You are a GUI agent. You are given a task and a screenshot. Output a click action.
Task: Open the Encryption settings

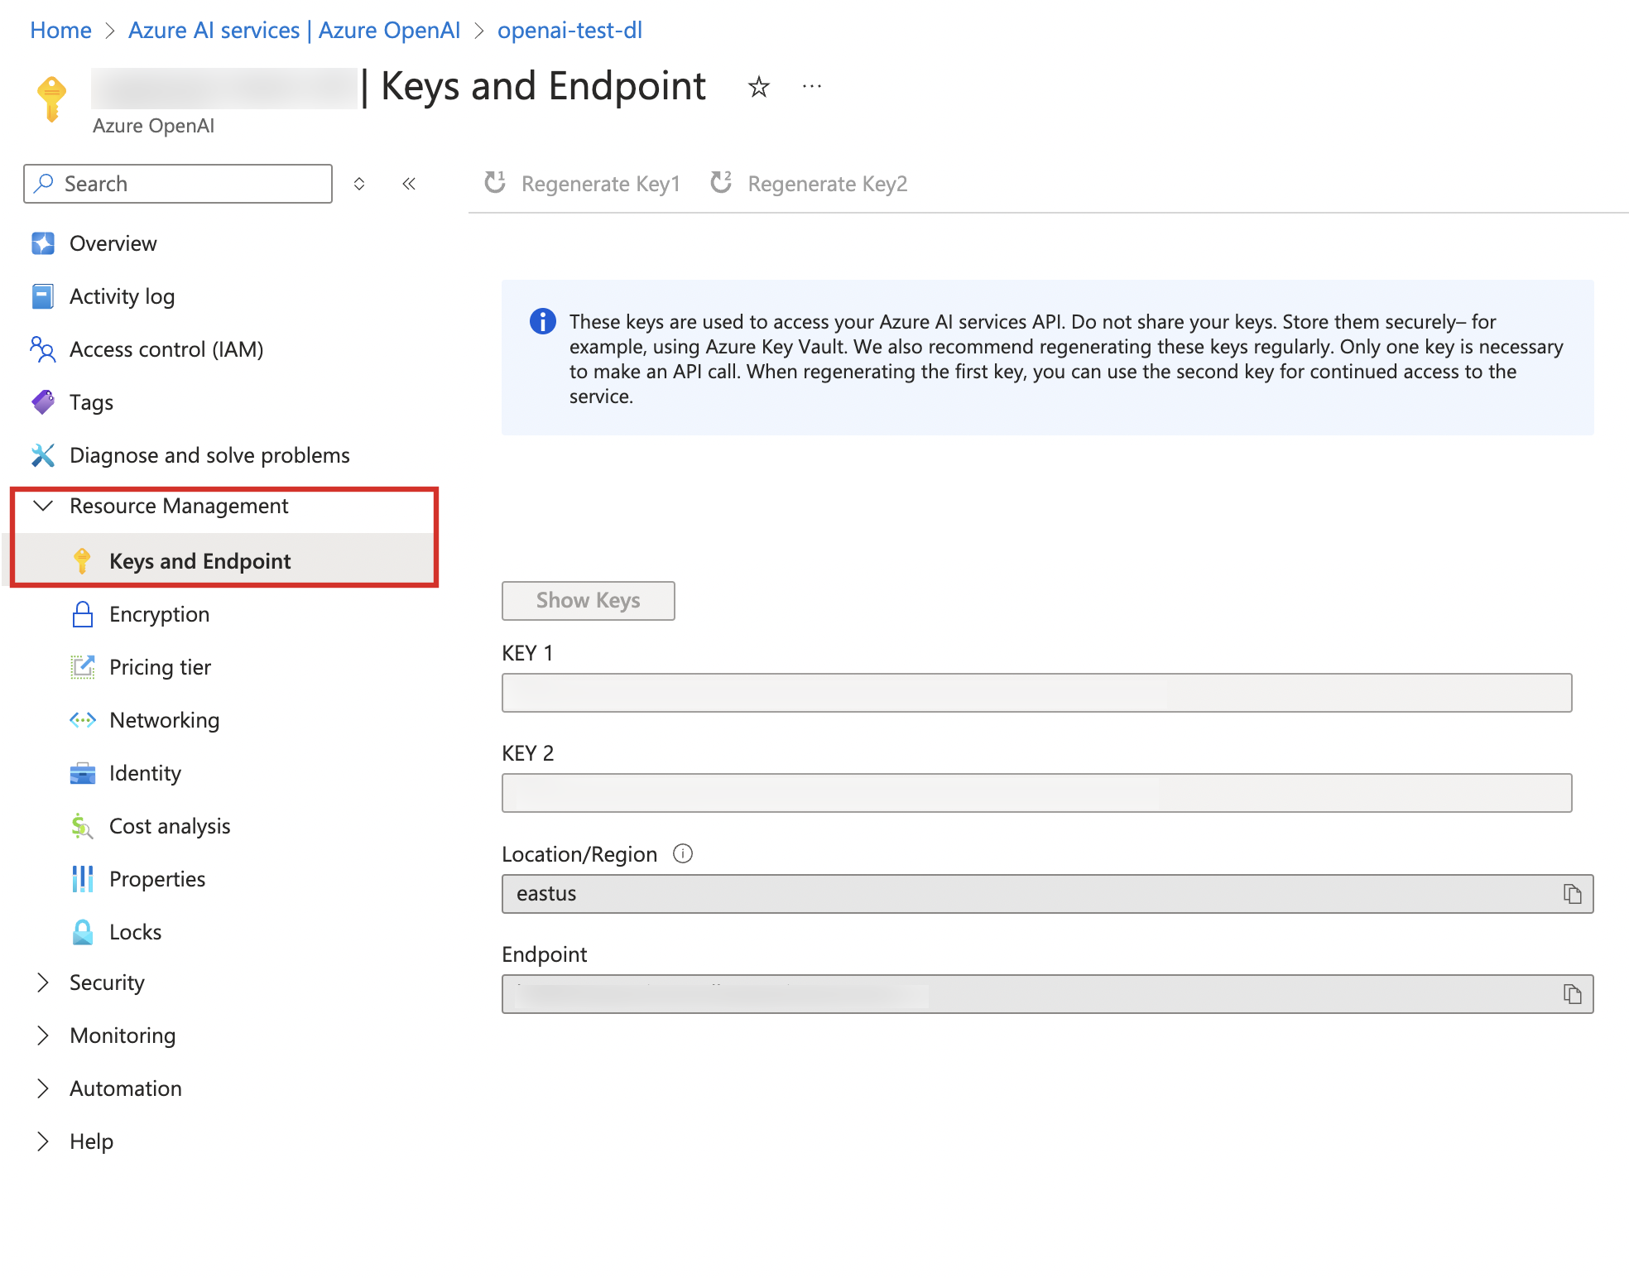(160, 614)
